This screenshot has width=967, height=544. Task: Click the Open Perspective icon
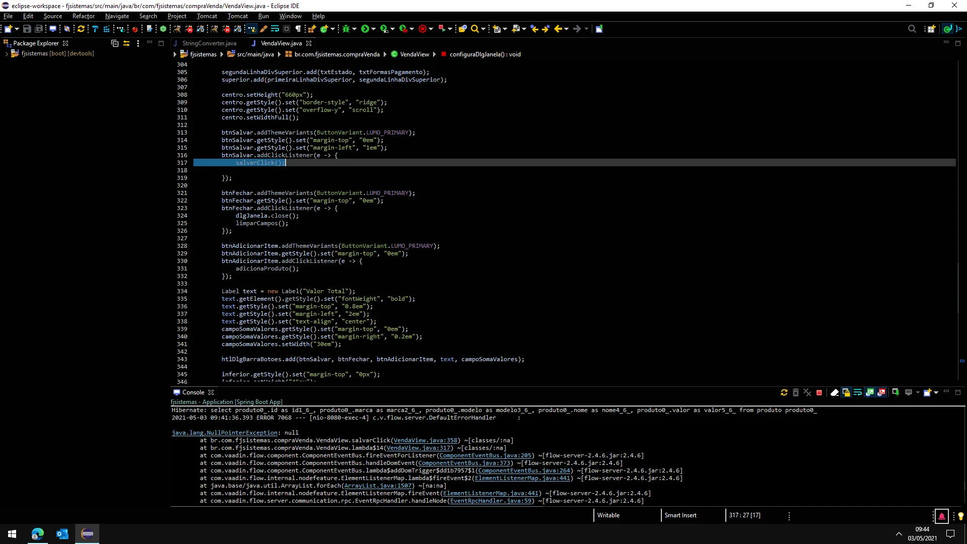coord(931,29)
